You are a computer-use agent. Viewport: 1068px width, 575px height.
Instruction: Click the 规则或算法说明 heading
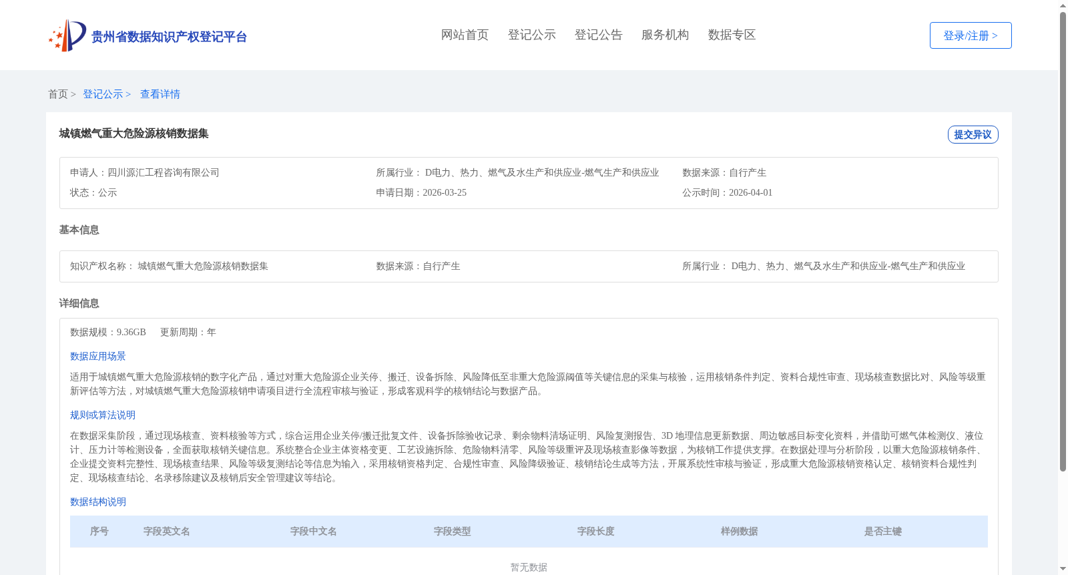coord(103,415)
